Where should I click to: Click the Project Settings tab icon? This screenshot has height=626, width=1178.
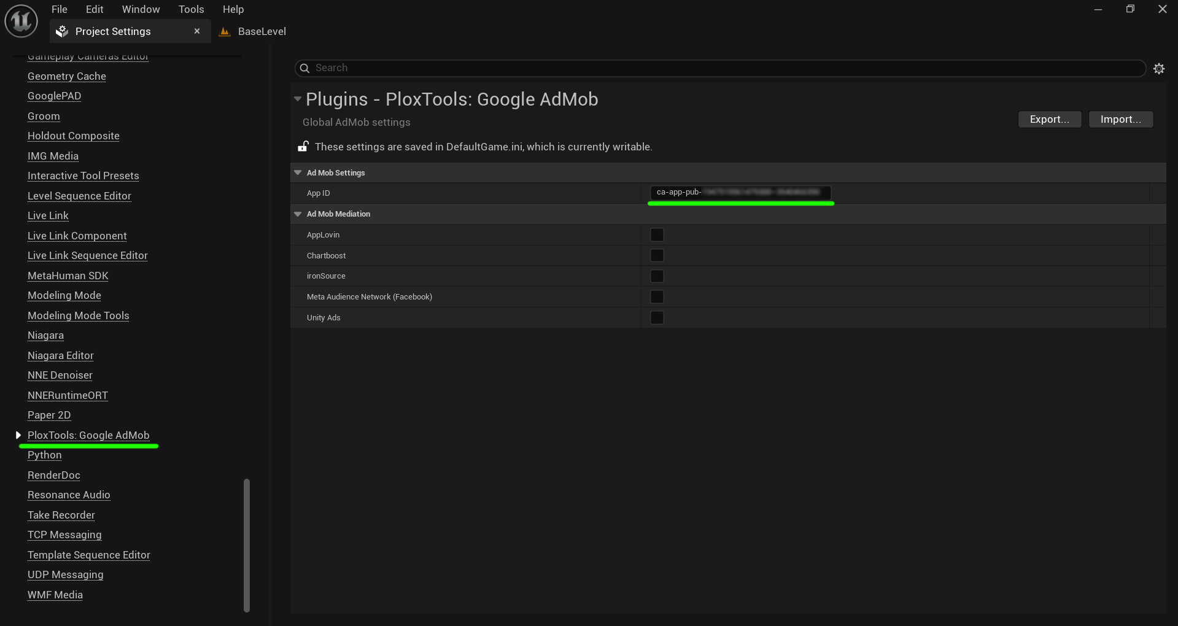[x=62, y=32]
